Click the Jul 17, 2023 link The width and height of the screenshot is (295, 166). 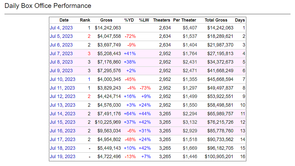[62, 139]
